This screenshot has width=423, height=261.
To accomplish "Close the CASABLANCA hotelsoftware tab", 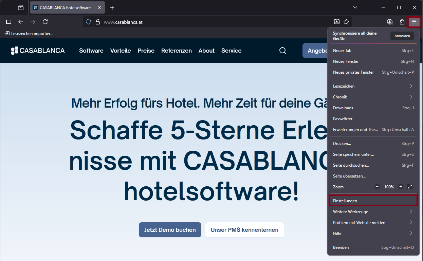I will point(99,7).
